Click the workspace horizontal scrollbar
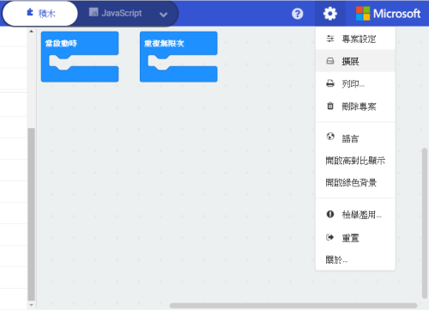 coord(293,306)
